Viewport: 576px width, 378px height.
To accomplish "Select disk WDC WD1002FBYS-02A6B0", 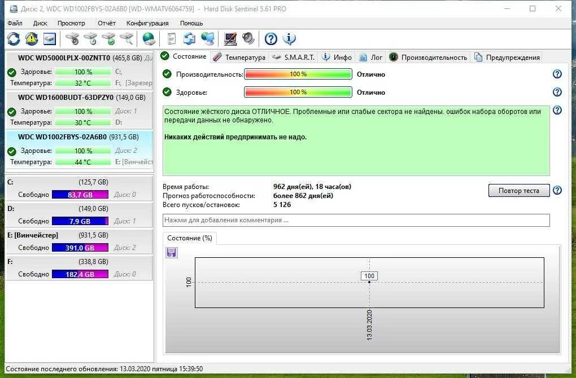I will [80, 150].
